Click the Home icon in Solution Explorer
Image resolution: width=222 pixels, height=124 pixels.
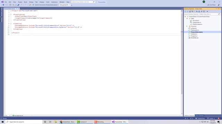pos(190,11)
